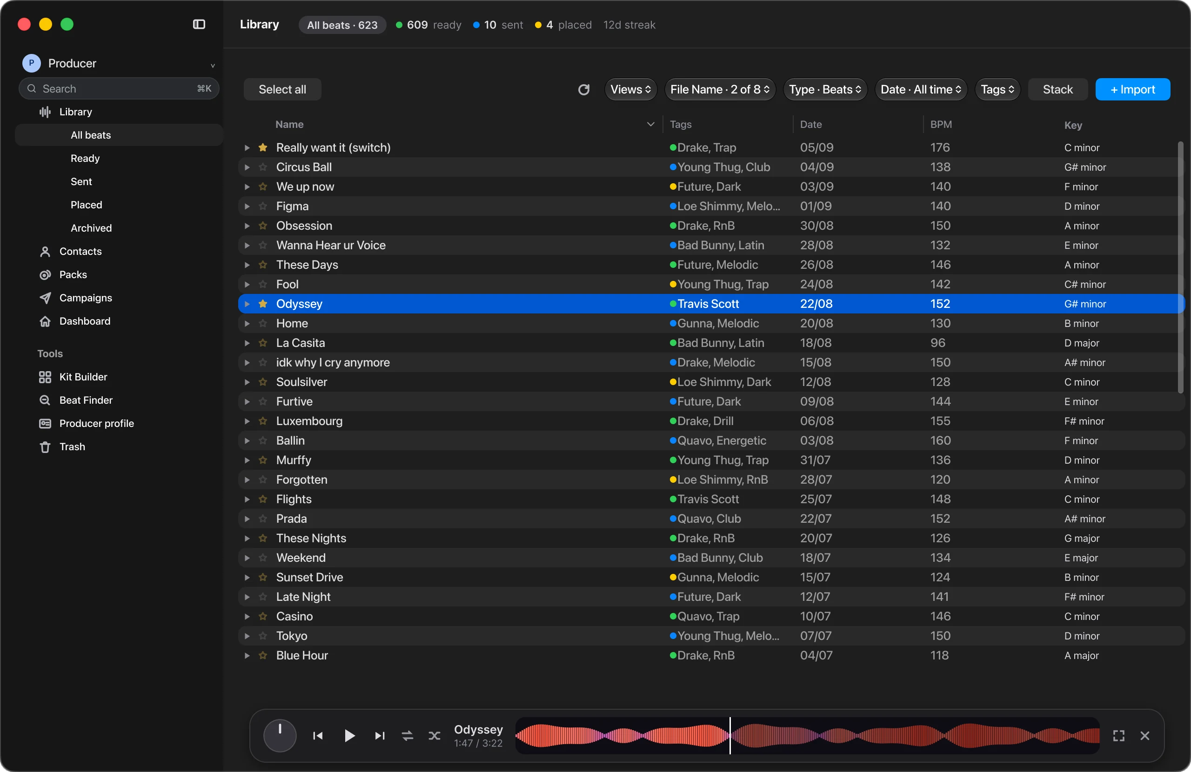Skip to previous track in player
The height and width of the screenshot is (772, 1191).
[318, 735]
